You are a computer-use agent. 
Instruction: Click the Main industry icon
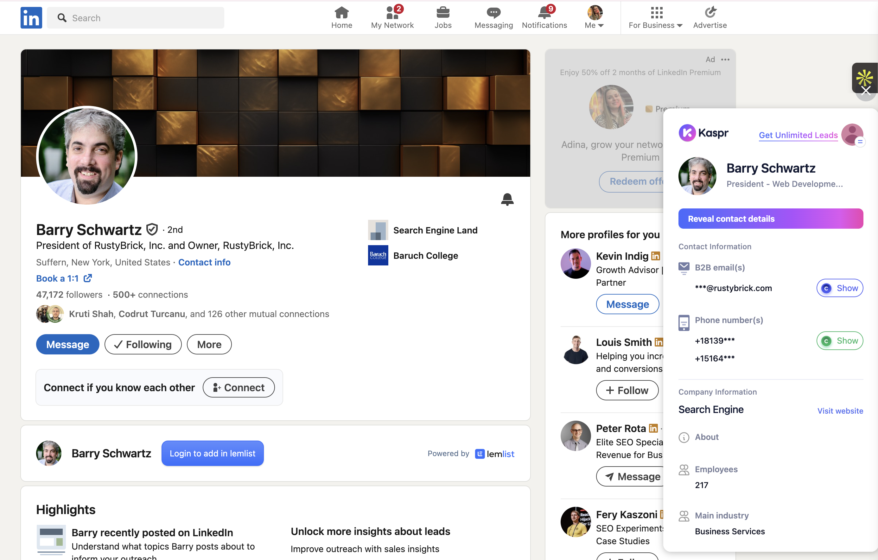[684, 516]
